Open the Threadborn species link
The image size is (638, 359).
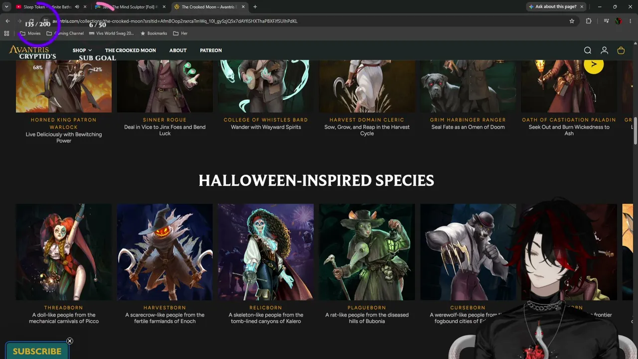(x=64, y=308)
